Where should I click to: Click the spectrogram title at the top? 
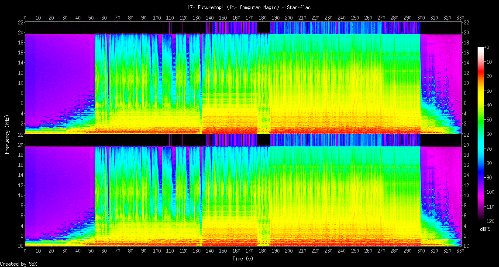(249, 7)
